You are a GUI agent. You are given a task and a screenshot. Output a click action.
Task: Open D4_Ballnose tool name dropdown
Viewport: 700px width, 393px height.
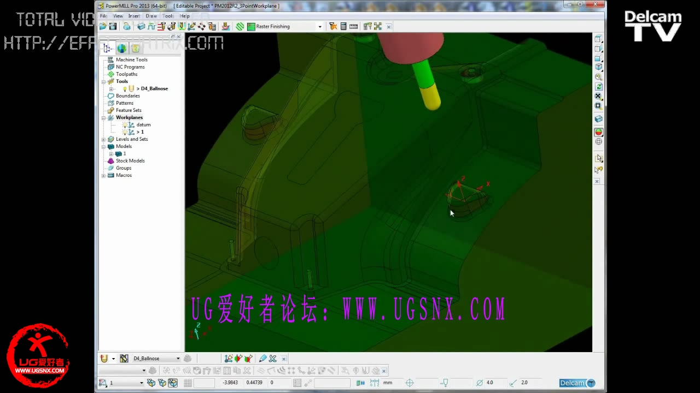[x=178, y=359]
